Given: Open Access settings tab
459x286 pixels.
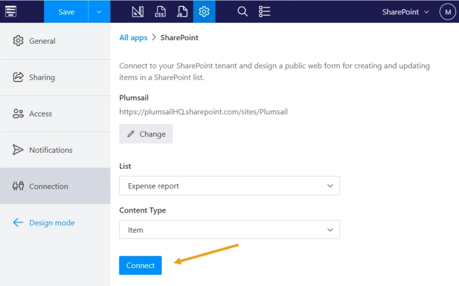Looking at the screenshot, I should [x=55, y=114].
